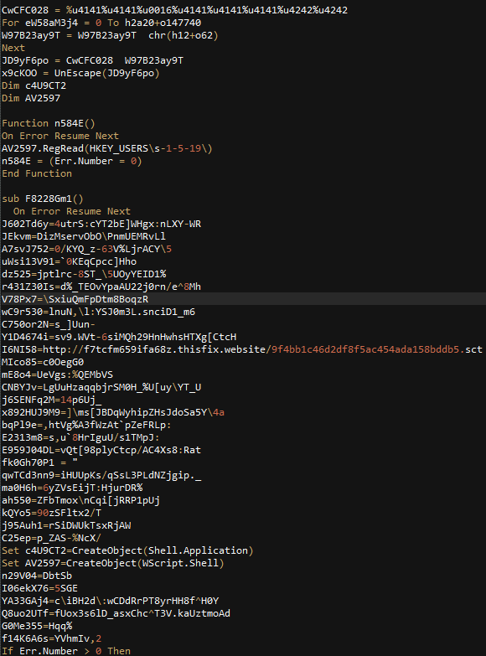The image size is (486, 656).
Task: Click the line starting with Y1D4674i
Action: (119, 337)
